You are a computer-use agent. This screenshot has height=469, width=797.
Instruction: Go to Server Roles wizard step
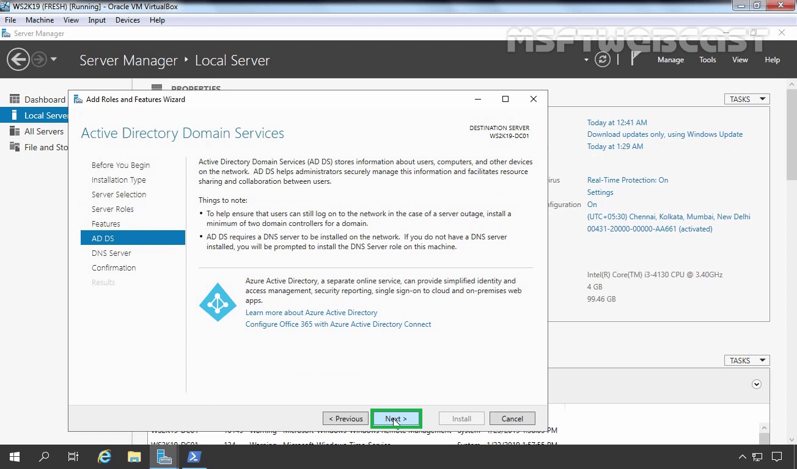(112, 209)
